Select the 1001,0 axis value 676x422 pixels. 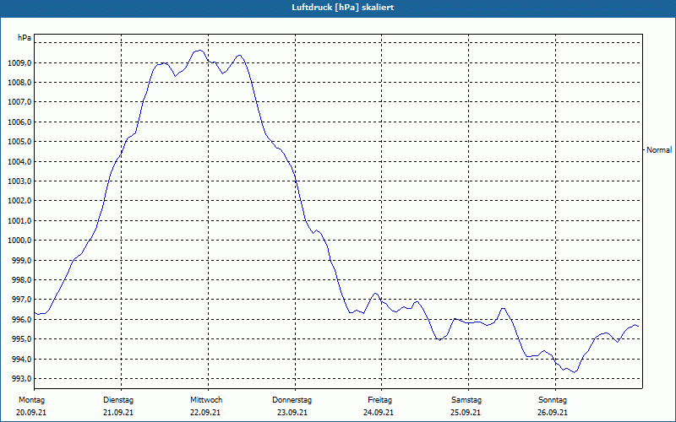pyautogui.click(x=19, y=221)
